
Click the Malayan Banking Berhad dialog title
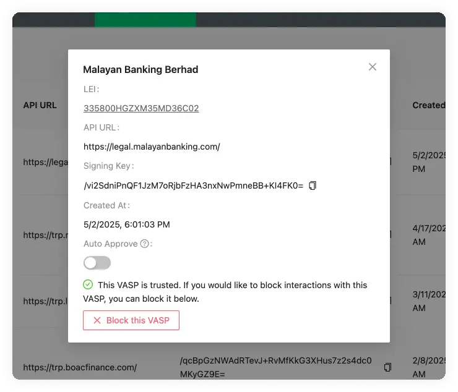140,70
